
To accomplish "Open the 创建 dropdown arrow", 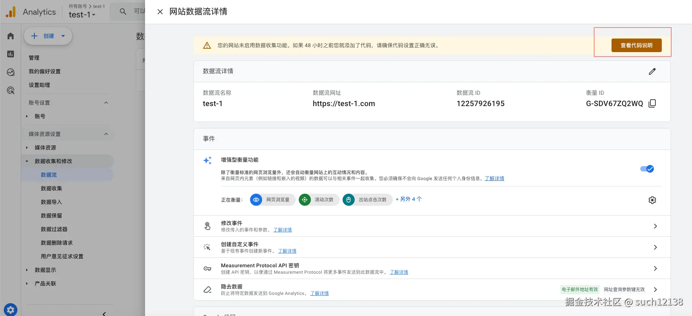I will click(63, 36).
